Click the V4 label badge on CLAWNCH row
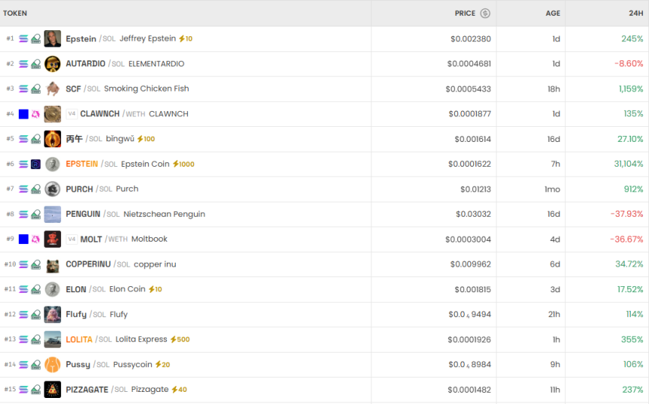649x404 pixels. [x=72, y=114]
